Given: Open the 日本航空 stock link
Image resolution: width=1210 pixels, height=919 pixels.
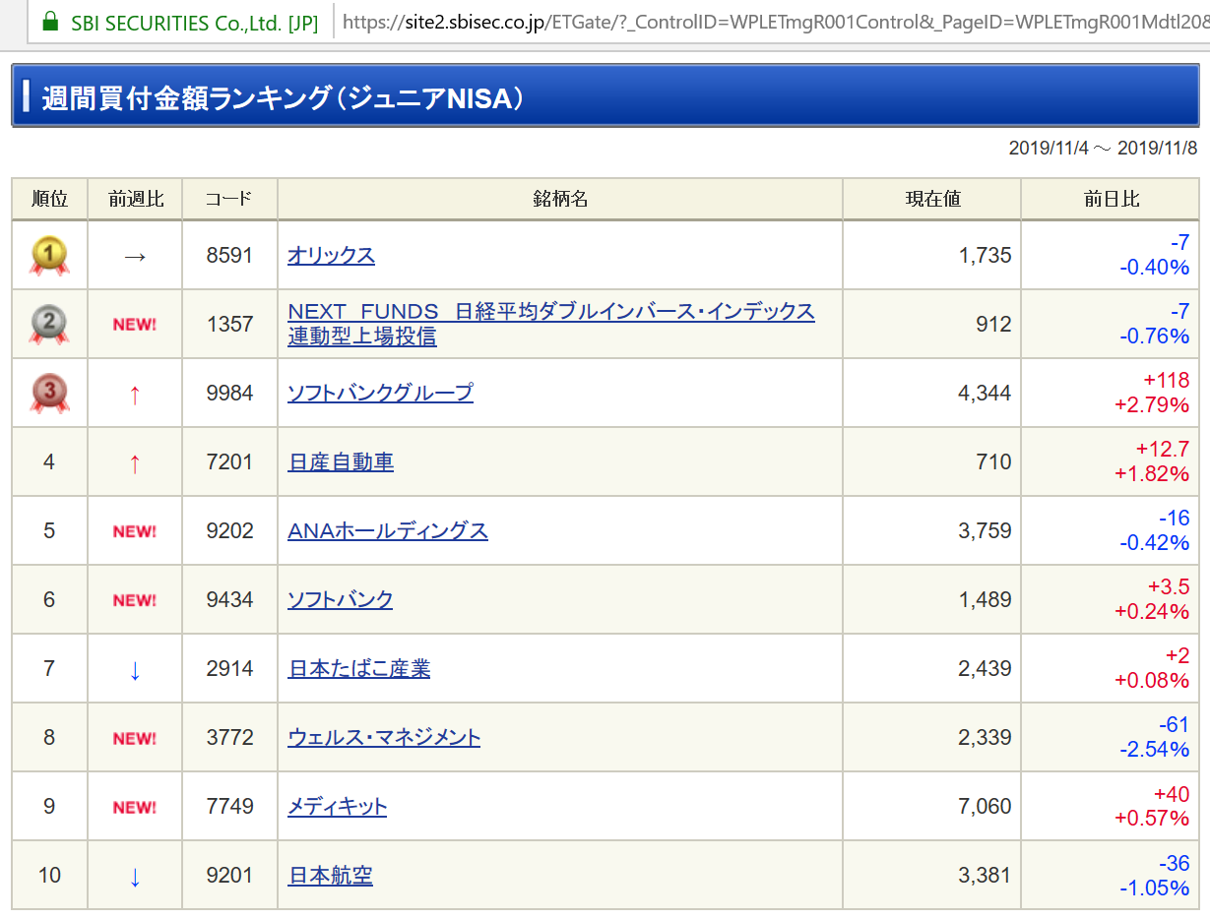Looking at the screenshot, I should [330, 876].
